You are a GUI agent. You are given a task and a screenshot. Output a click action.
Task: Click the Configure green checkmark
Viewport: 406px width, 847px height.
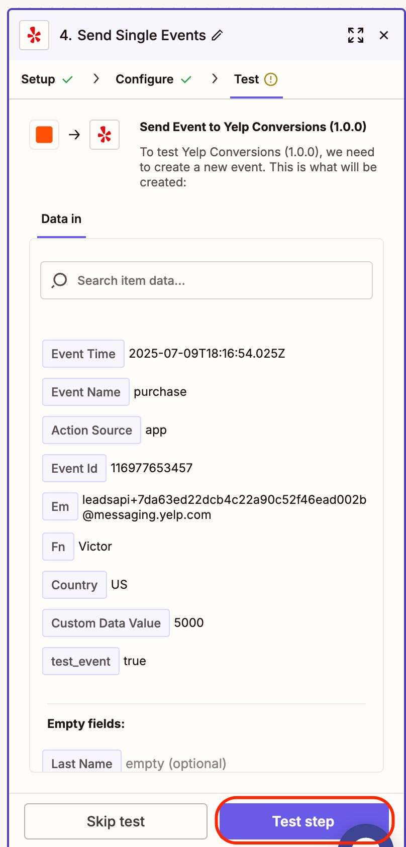(186, 79)
